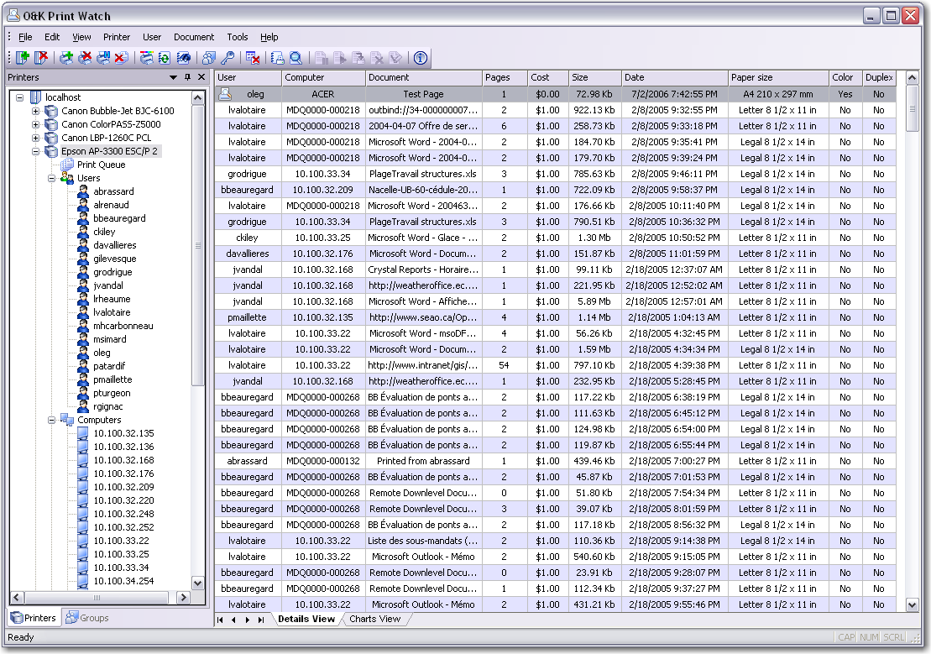This screenshot has height=654, width=931.
Task: Click the job list's vertical scrollbar down arrow
Action: pyautogui.click(x=913, y=604)
